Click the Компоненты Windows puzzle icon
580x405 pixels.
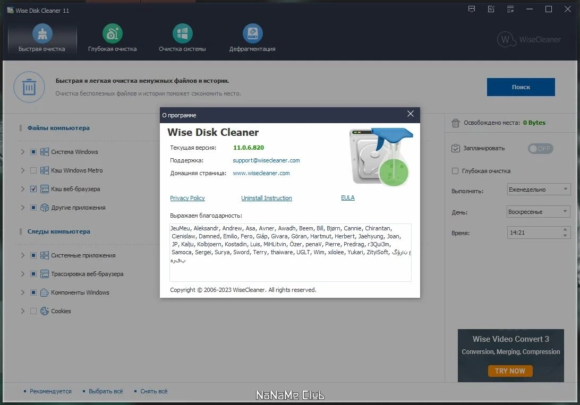45,292
